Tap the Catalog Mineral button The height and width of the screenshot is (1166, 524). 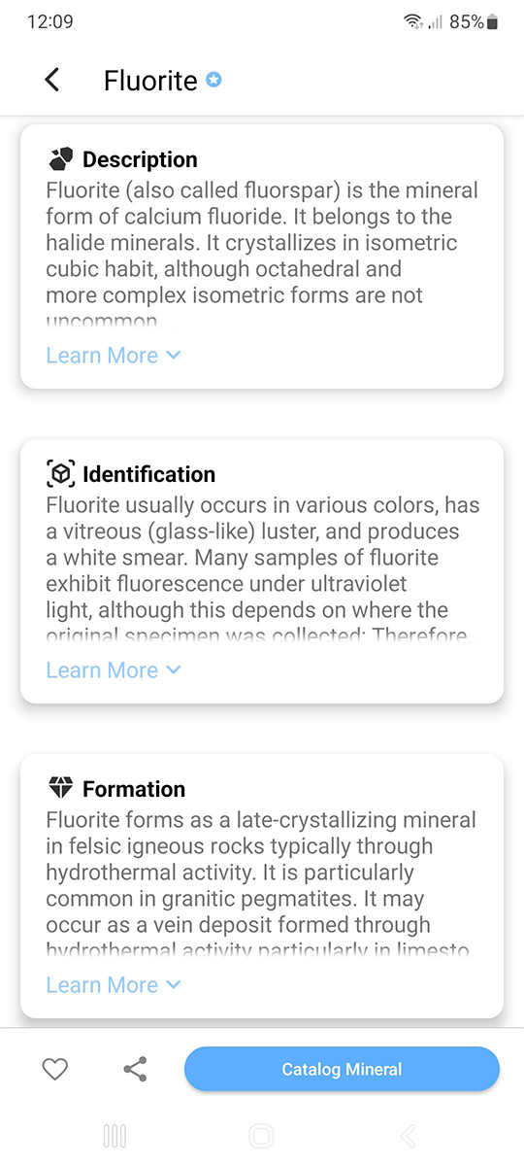click(342, 1070)
